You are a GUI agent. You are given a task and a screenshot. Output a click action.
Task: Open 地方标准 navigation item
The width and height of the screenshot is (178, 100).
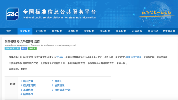pyautogui.click(x=57, y=31)
